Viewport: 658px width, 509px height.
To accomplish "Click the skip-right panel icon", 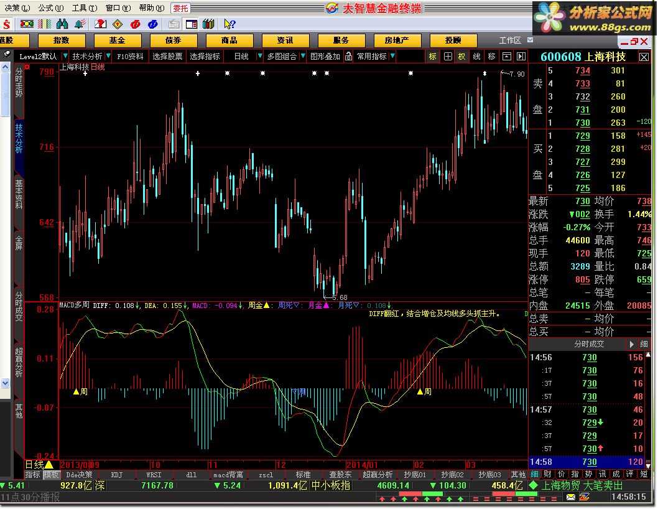I will [x=521, y=56].
